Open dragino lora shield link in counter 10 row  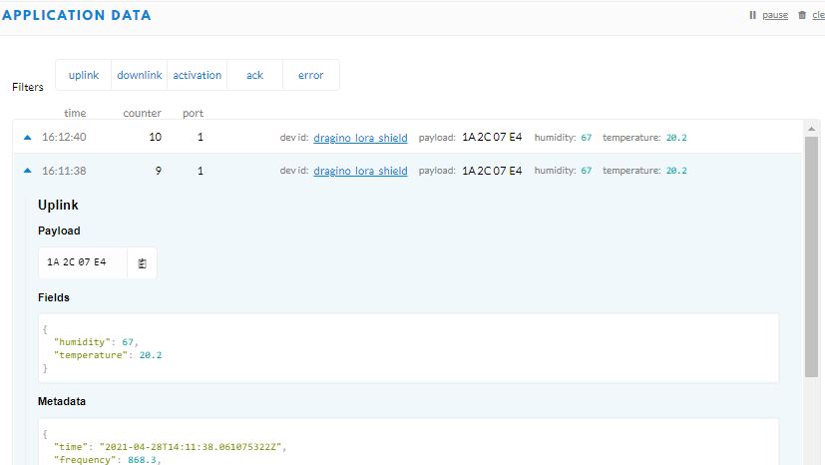(x=360, y=138)
